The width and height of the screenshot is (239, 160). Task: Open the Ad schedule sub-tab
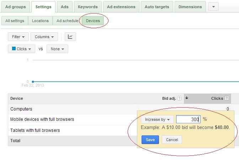click(67, 21)
